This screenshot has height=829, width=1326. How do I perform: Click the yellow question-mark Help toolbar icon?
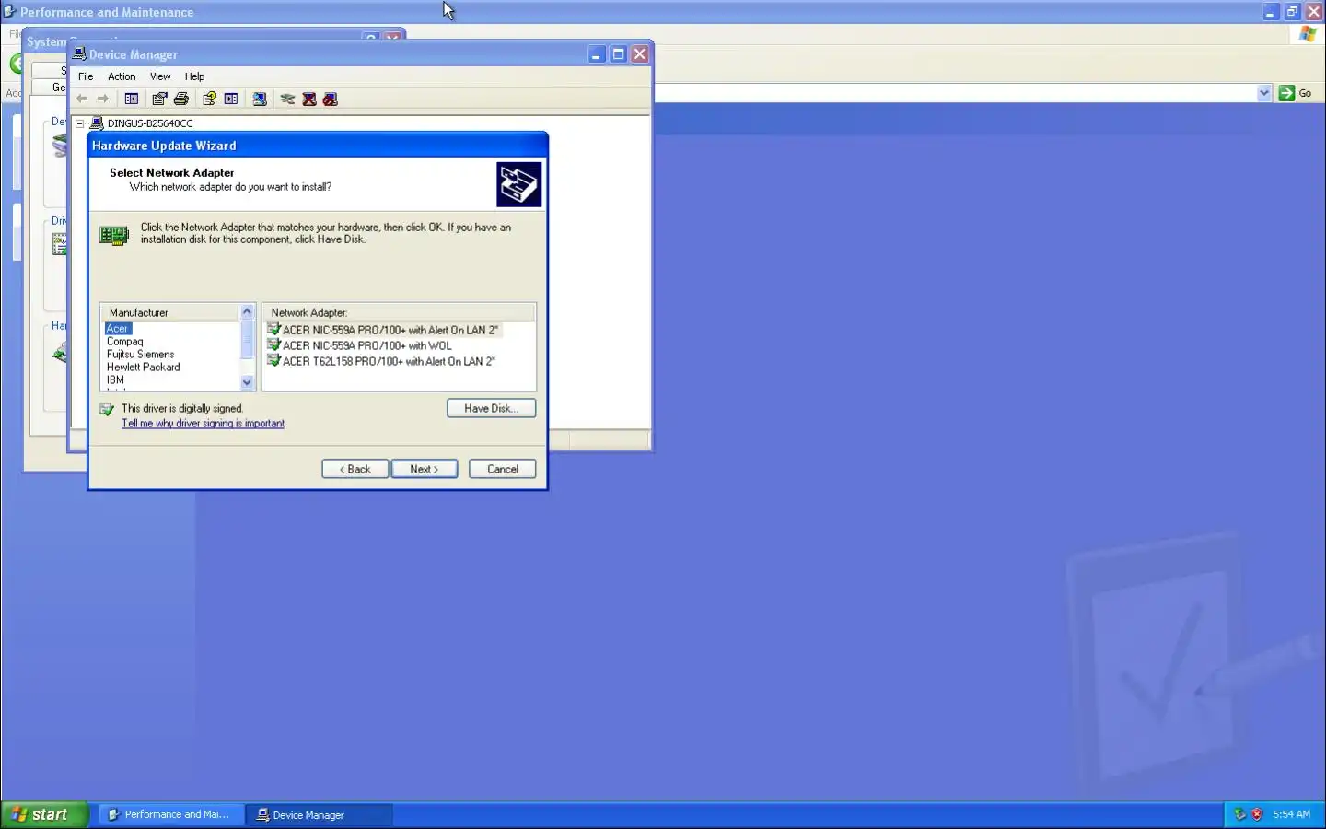pos(209,99)
